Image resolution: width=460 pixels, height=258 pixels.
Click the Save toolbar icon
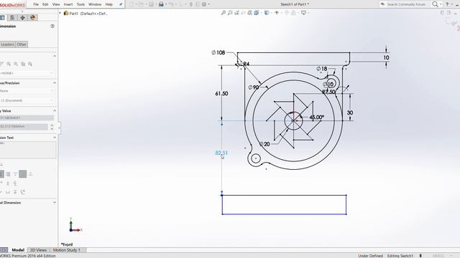coord(151,4)
